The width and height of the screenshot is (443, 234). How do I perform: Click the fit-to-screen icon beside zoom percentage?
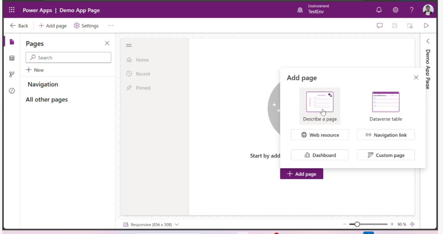coord(412,224)
